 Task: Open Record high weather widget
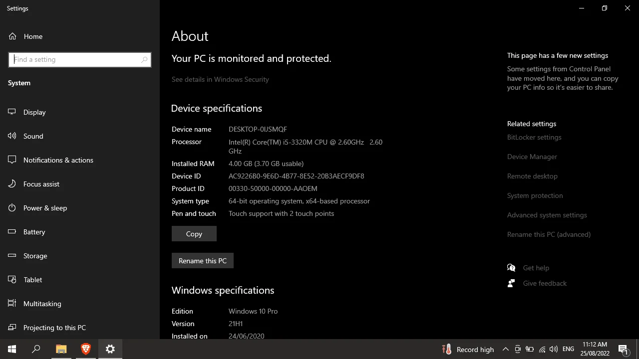pos(468,350)
